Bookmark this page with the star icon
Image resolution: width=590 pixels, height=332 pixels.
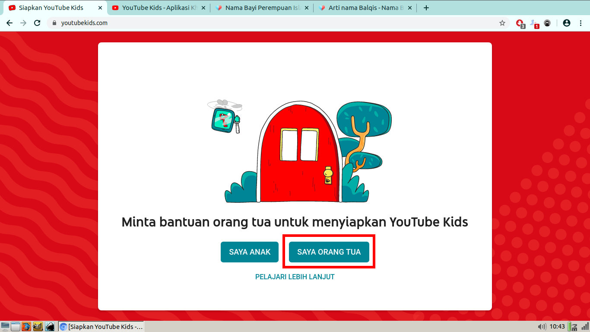(x=502, y=23)
